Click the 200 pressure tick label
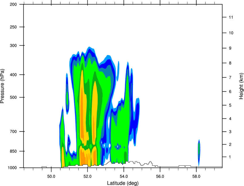 pyautogui.click(x=13, y=4)
